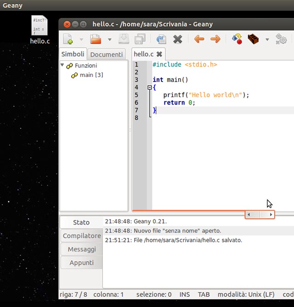Compile the current file
The image size is (294, 307).
pos(237,39)
